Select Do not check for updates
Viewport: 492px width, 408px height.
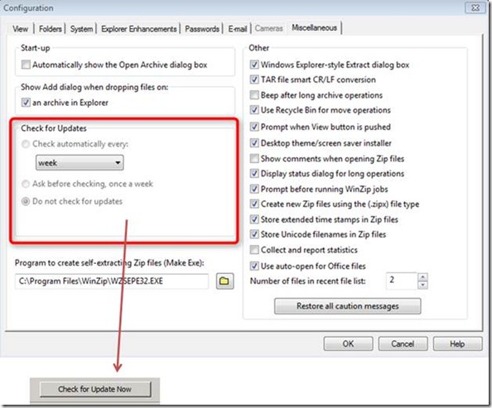[x=26, y=201]
